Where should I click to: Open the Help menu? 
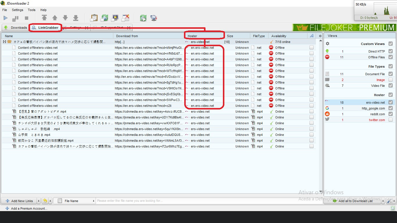click(x=43, y=10)
